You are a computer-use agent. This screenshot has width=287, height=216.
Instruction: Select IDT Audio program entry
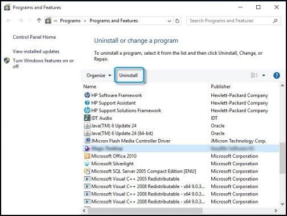tap(101, 118)
